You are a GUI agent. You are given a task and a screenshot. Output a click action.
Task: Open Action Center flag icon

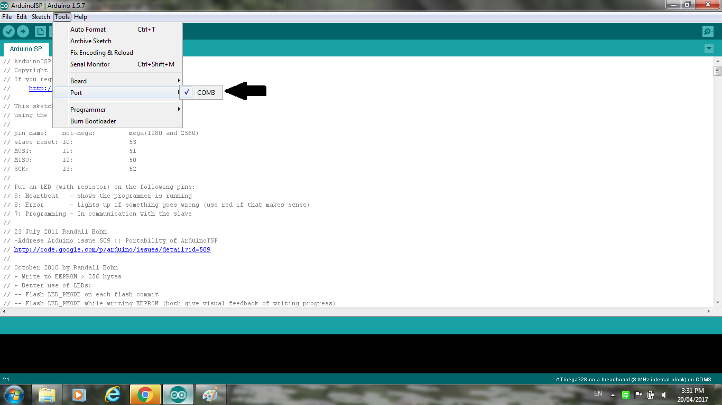coord(638,394)
